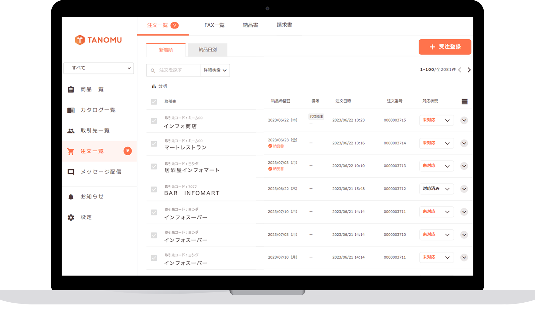
Task: Click the 納品書 check icon for マートレストラン
Action: pyautogui.click(x=270, y=146)
